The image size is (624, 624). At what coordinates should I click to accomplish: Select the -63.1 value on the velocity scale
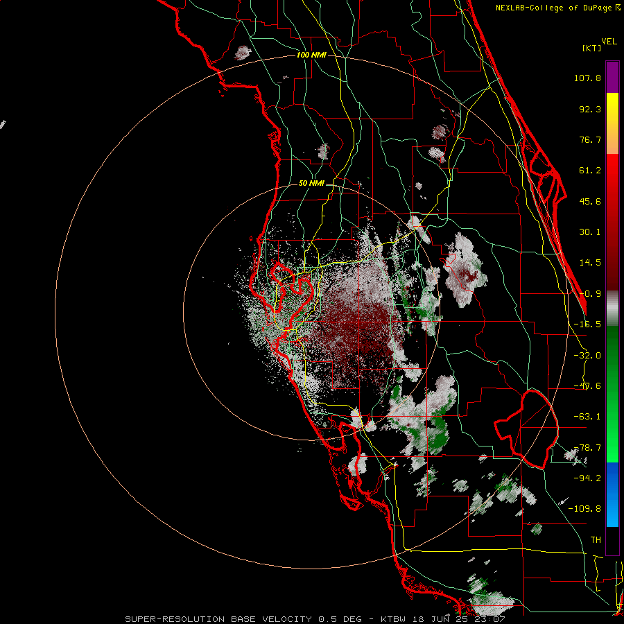click(x=587, y=417)
